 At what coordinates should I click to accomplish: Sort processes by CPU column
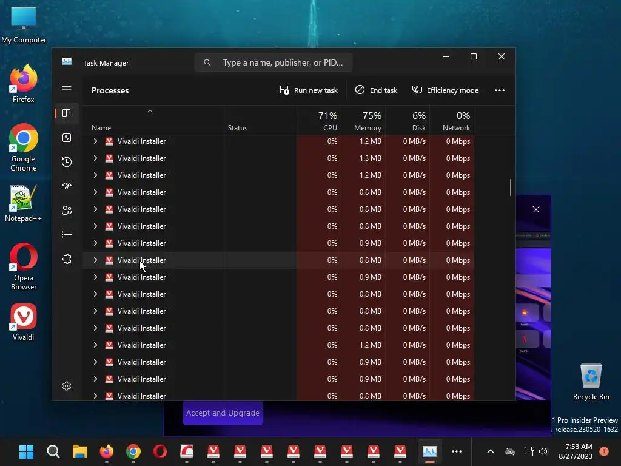pos(330,128)
